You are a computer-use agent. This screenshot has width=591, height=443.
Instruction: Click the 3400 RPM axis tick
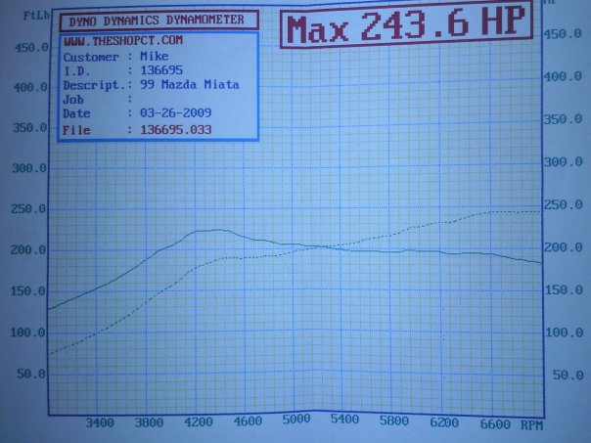(100, 422)
